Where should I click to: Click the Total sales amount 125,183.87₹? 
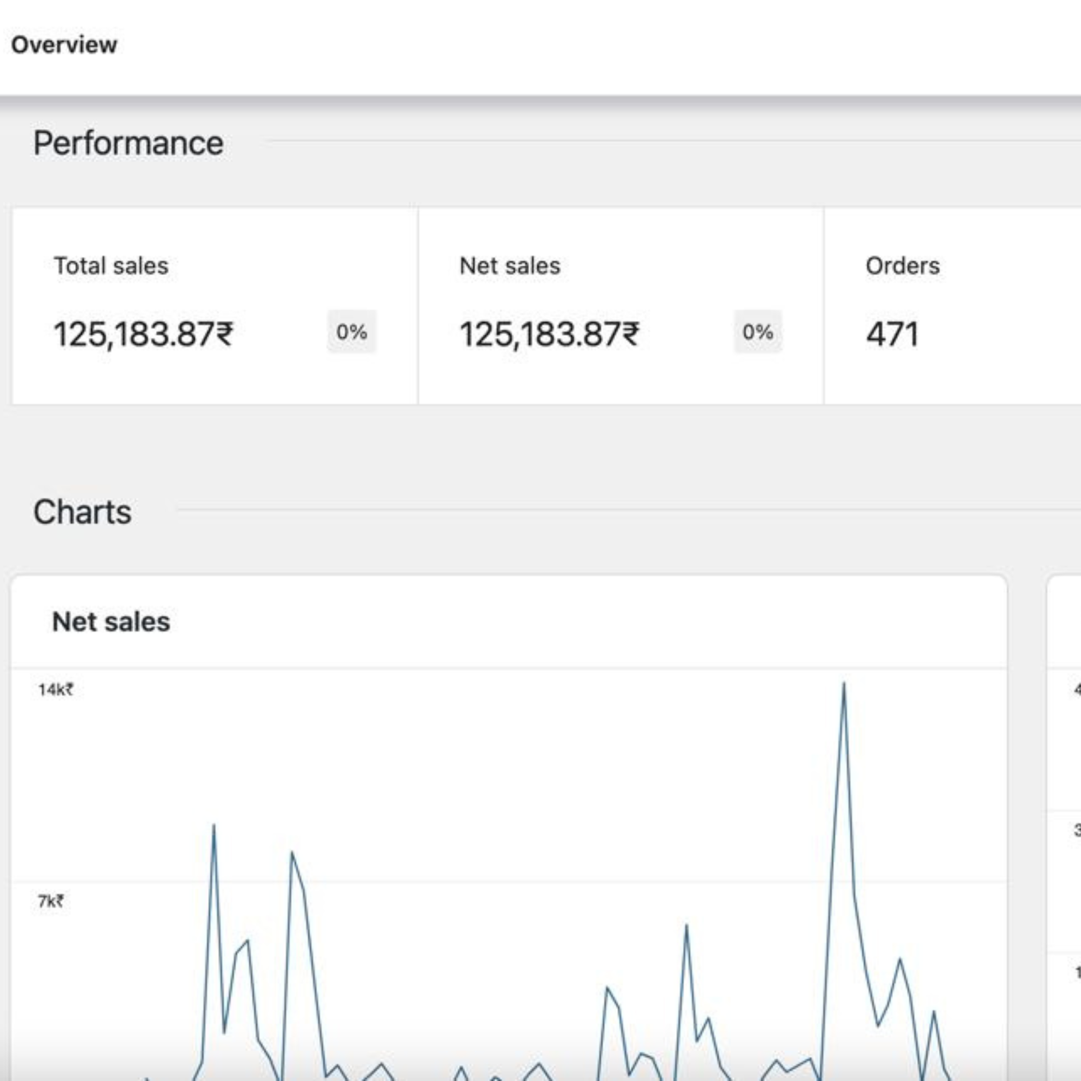(143, 334)
